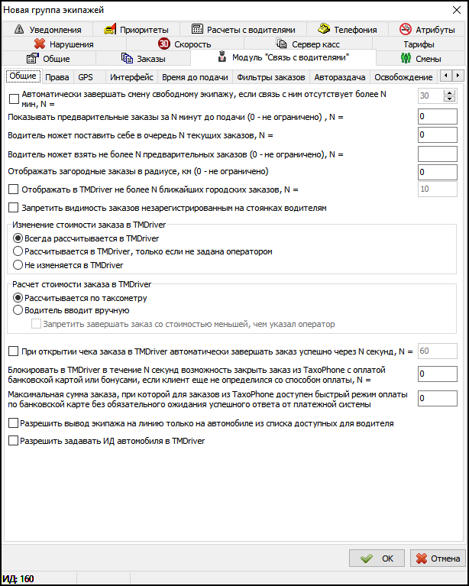Increase the N minutes spinner value
469x586 pixels.
pos(449,93)
